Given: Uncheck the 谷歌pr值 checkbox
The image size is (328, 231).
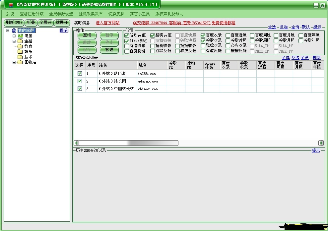Looking at the screenshot, I should (127, 35).
